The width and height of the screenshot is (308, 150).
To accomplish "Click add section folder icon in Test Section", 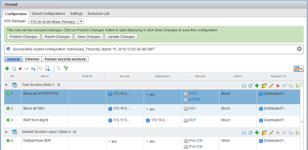I will (264, 85).
